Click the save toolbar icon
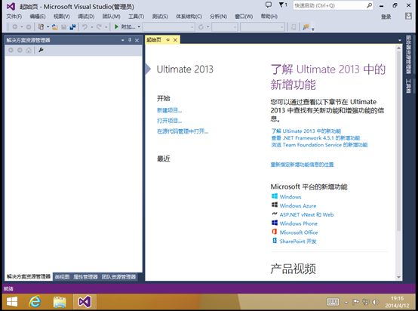Viewport: 418px width, 311px height. click(63, 27)
